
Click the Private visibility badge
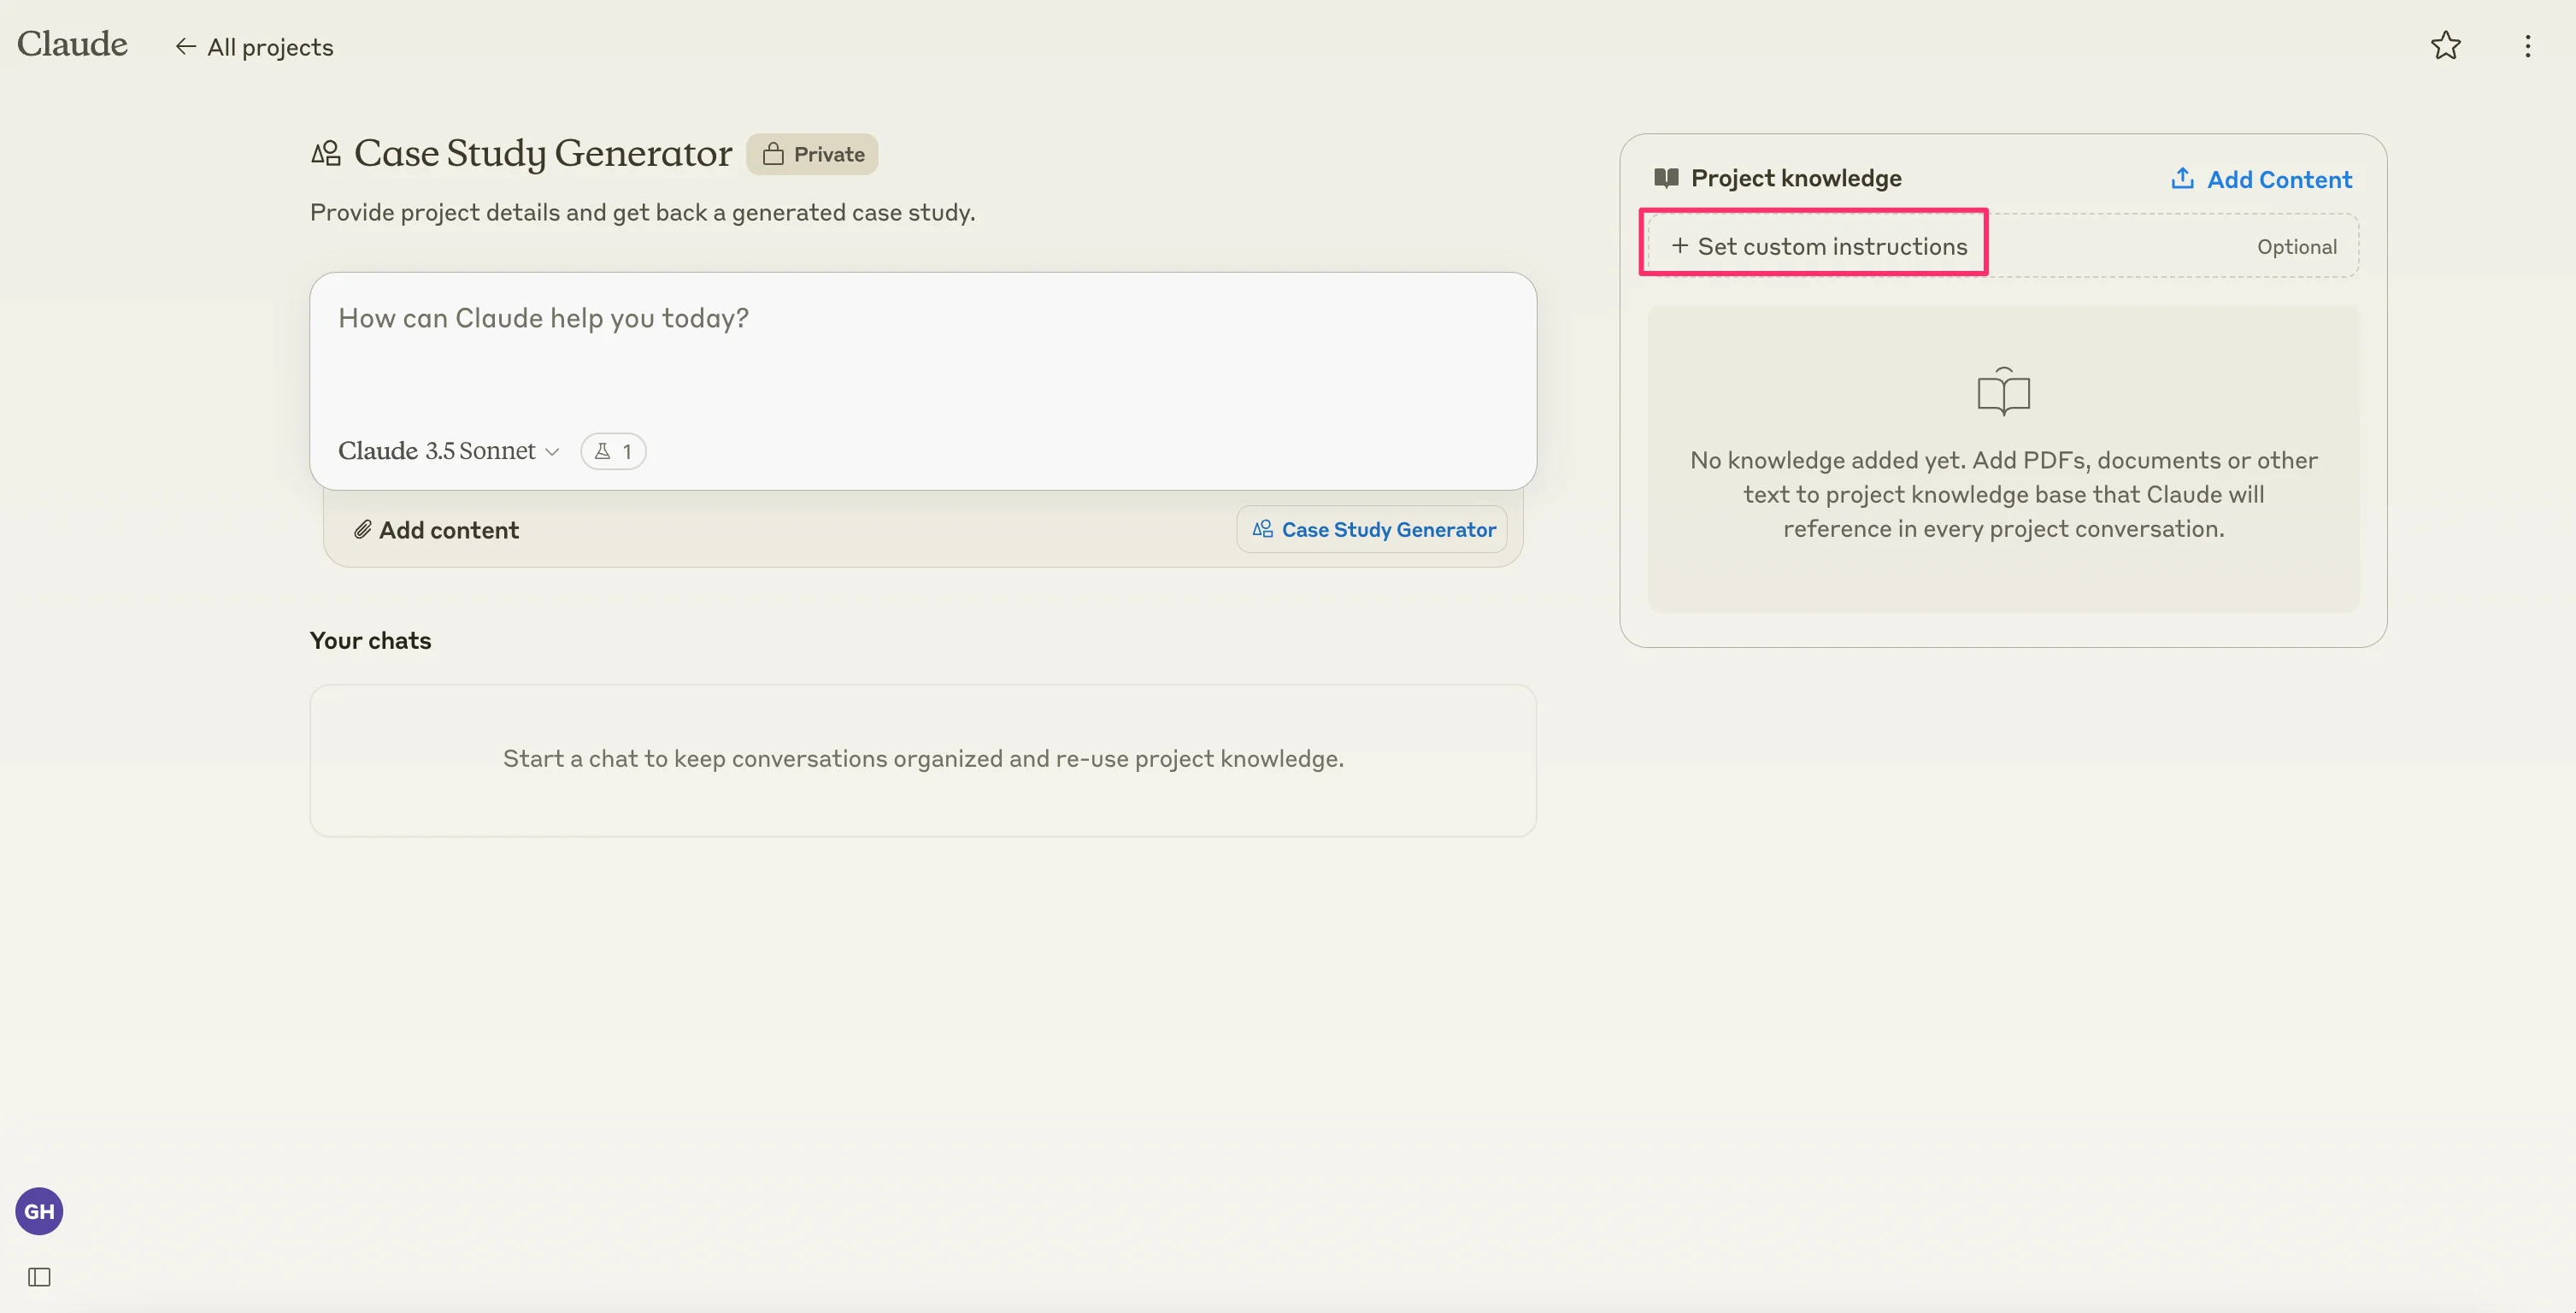[x=812, y=154]
